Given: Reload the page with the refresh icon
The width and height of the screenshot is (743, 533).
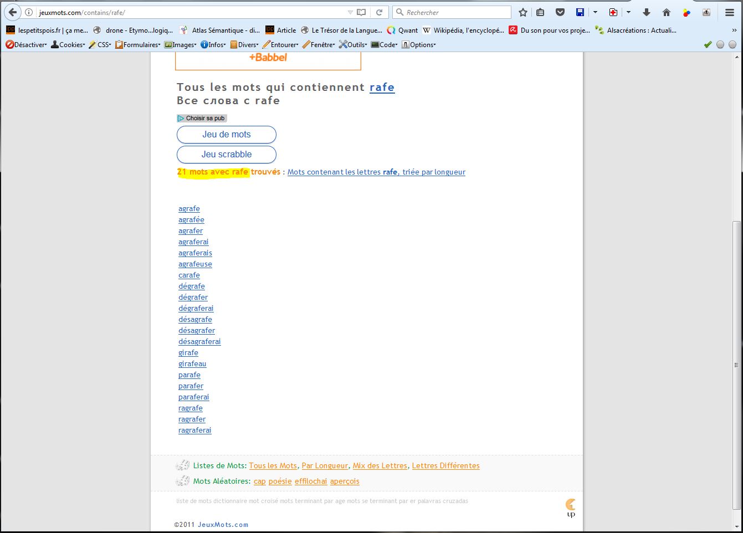Looking at the screenshot, I should 380,12.
